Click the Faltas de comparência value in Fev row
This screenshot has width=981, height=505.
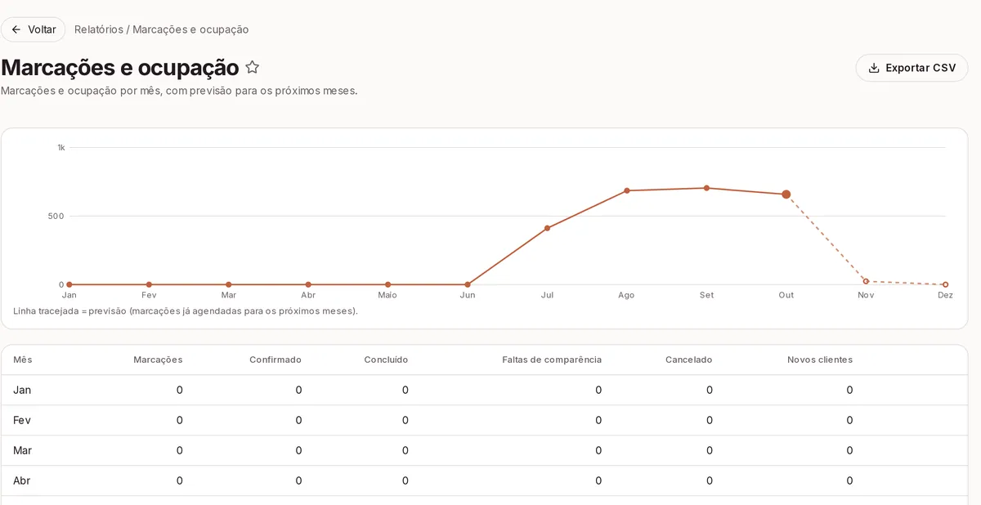[x=598, y=420]
